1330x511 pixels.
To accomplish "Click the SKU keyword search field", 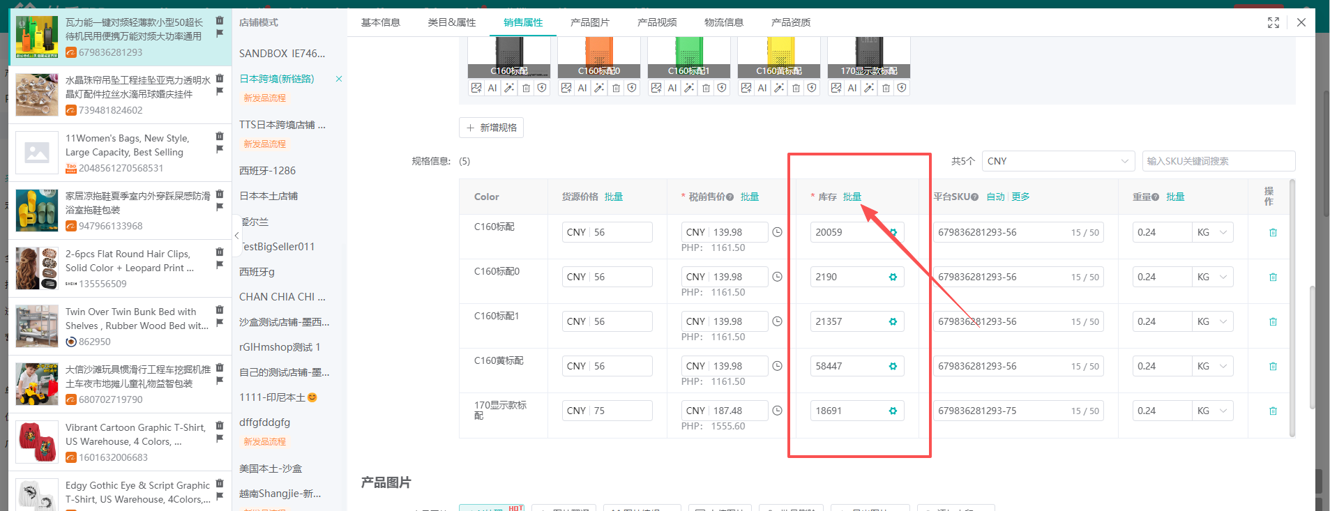I will 1218,161.
